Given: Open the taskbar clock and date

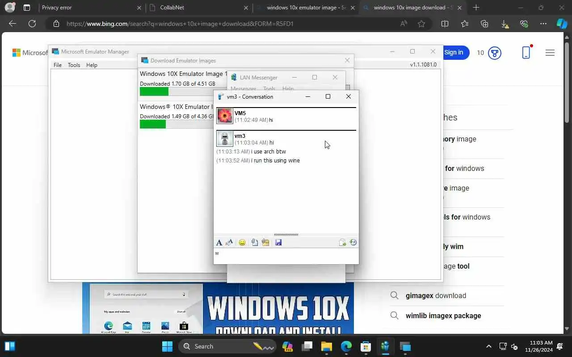Looking at the screenshot, I should 539,346.
